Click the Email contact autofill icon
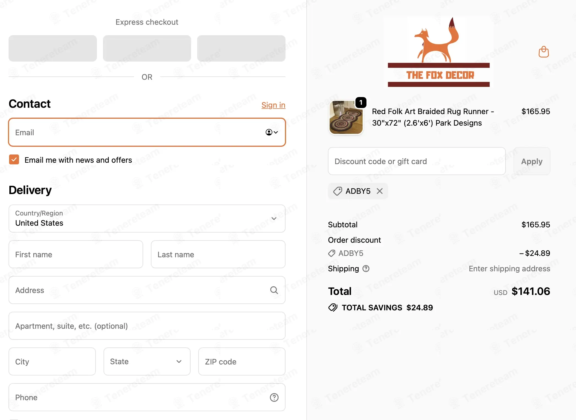 271,132
